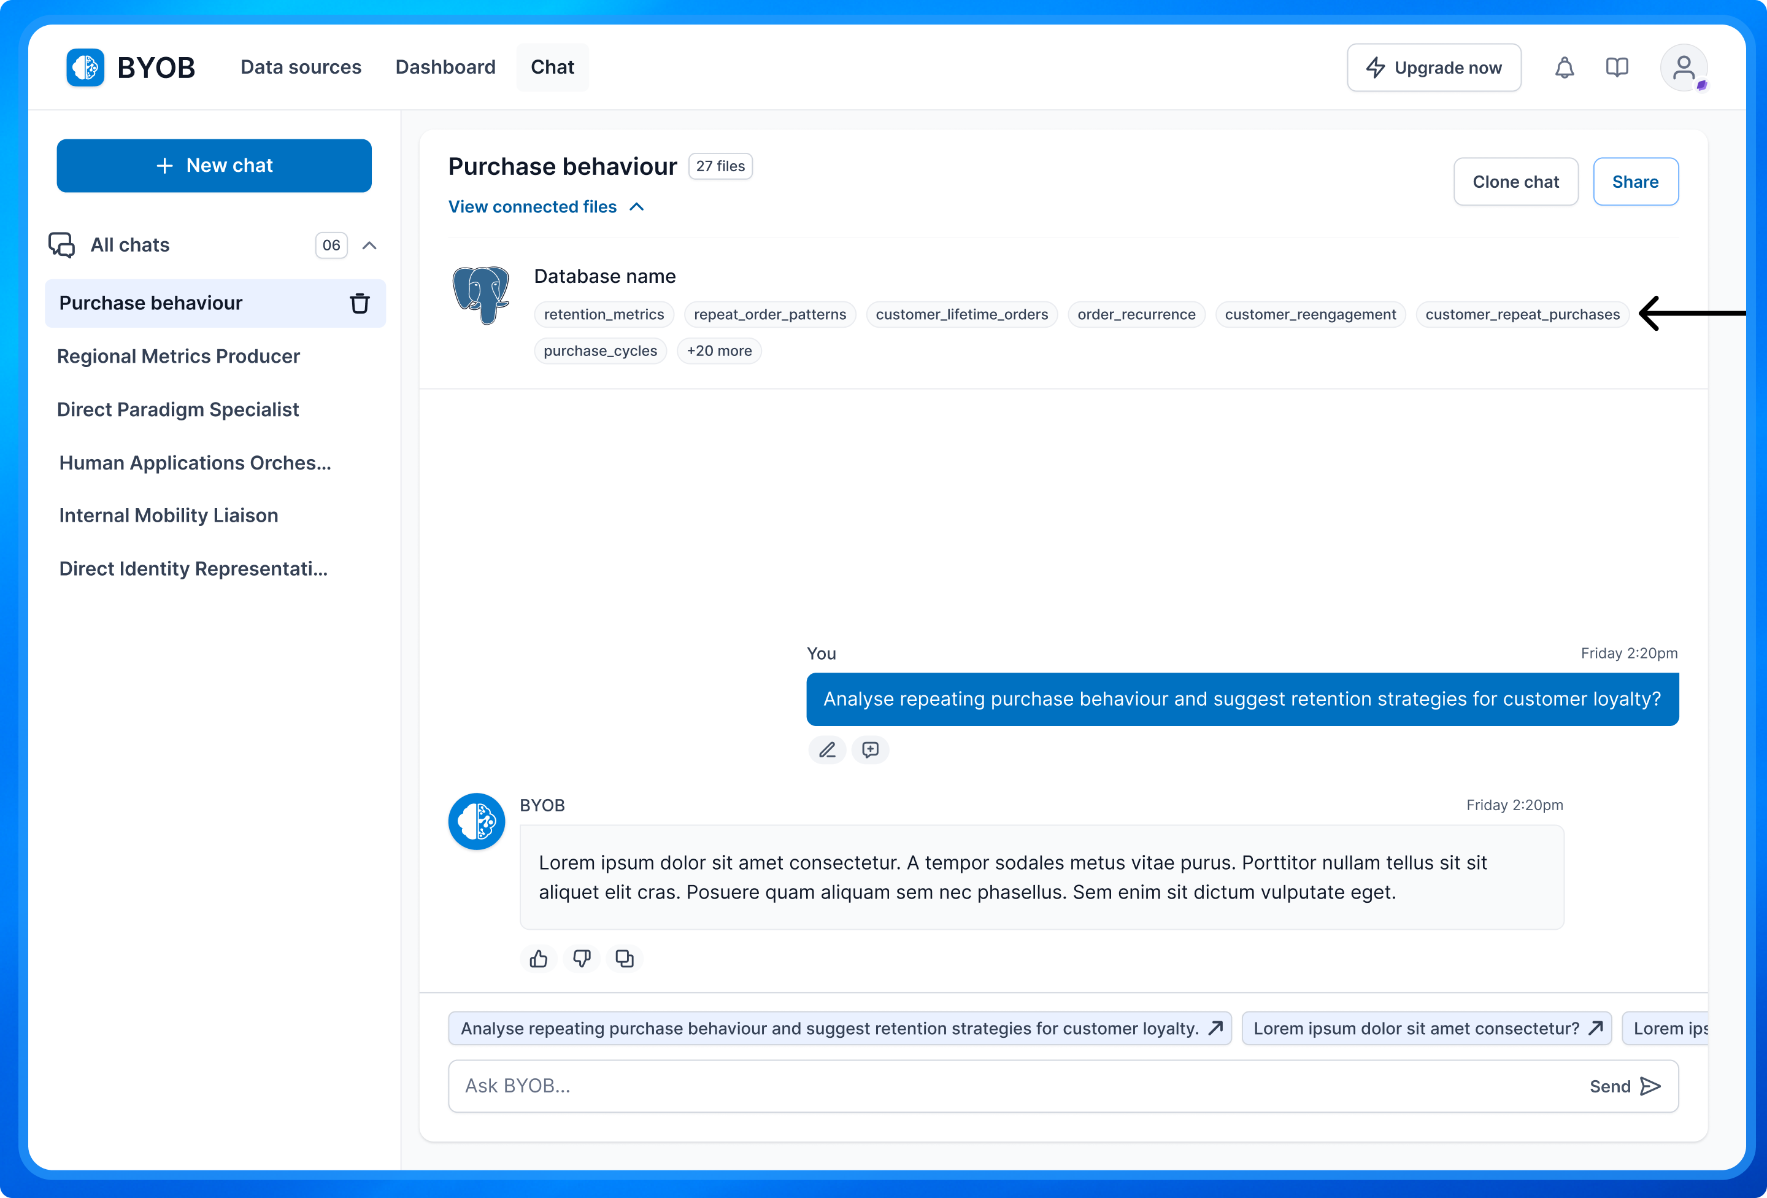Screen dimensions: 1767x1198
Task: Delete Purchase behaviour chat with trash icon
Action: pos(359,304)
